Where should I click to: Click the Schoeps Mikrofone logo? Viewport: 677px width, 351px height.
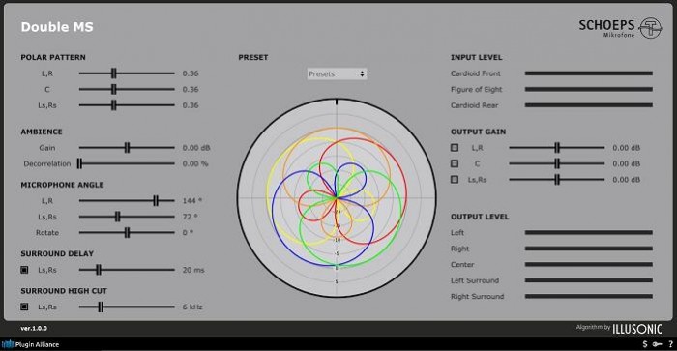(x=621, y=28)
